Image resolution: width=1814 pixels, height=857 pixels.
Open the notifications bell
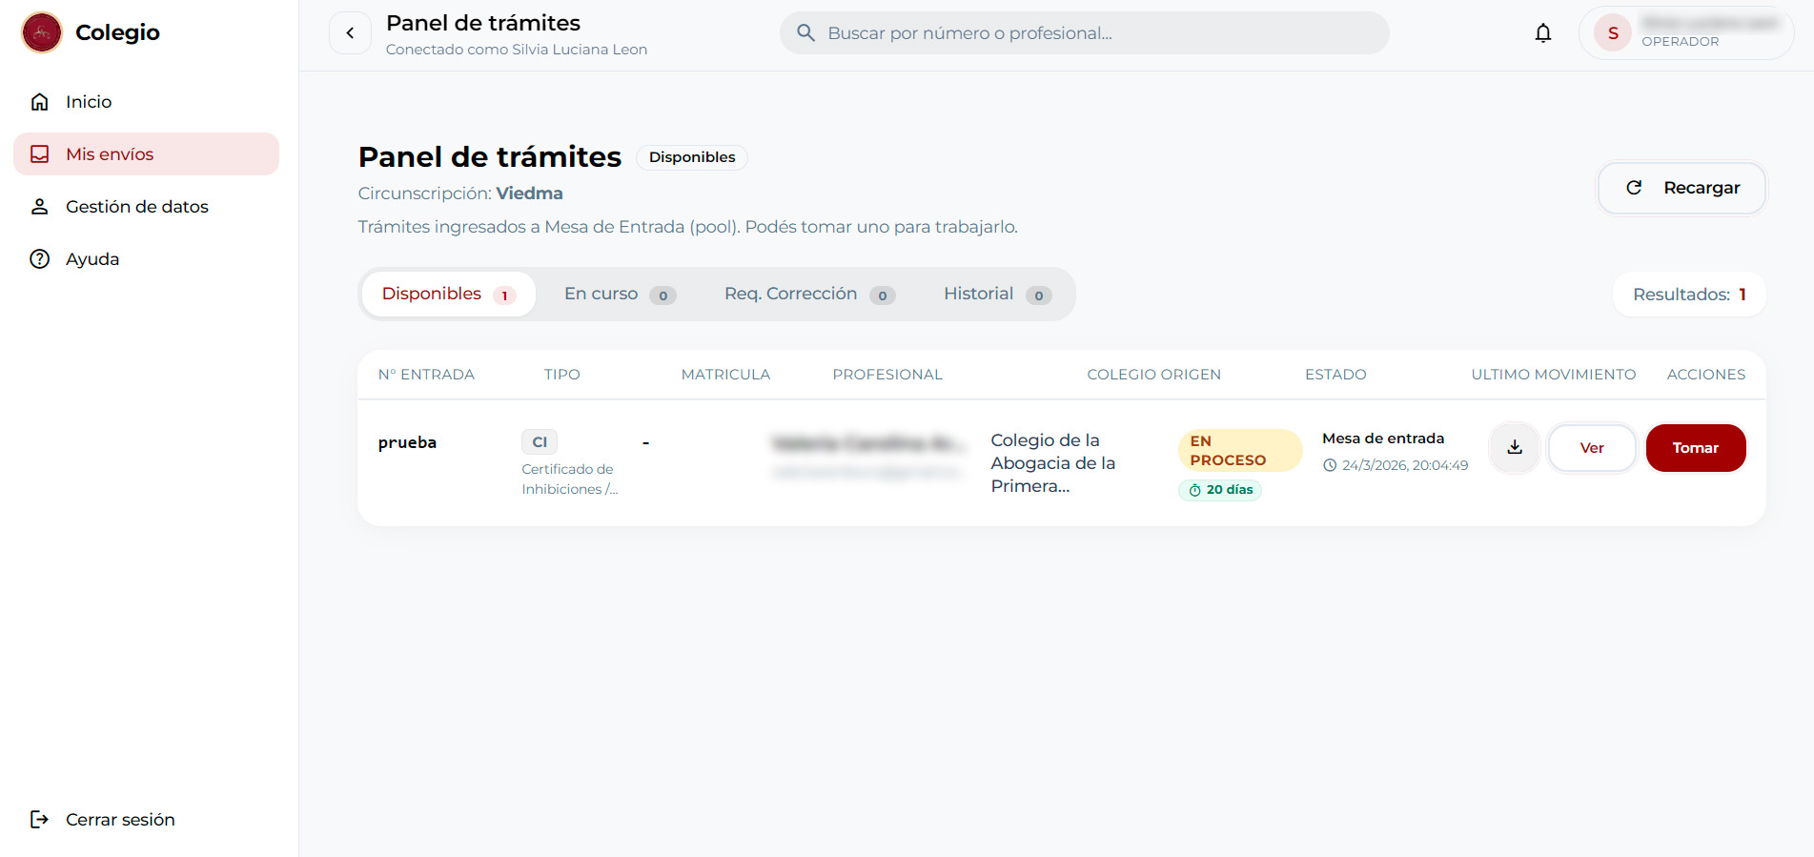click(1542, 33)
